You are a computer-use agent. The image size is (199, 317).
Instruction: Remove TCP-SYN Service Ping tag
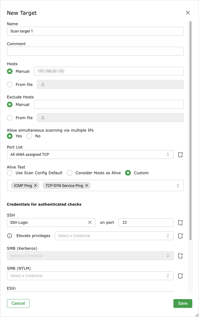click(x=87, y=186)
